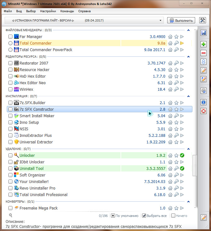211x231 pixels.
Task: Click the blue-framed pencil edit icon in sidebar
Action: point(204,79)
